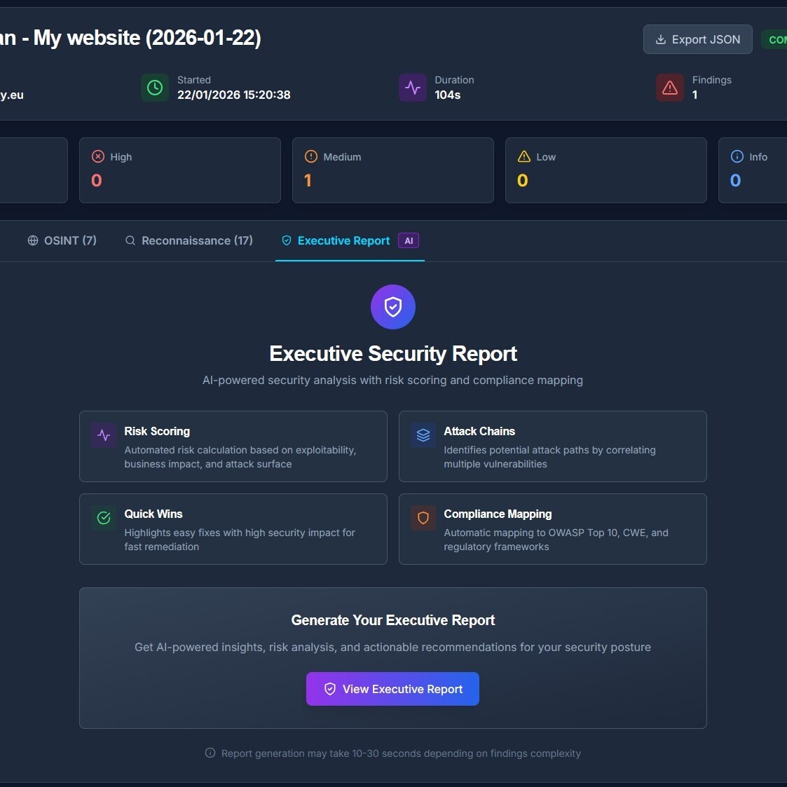Screen dimensions: 787x787
Task: Select the Medium severity card
Action: click(393, 170)
